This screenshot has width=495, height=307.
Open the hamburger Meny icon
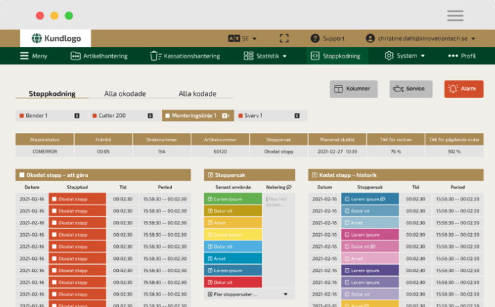(24, 56)
